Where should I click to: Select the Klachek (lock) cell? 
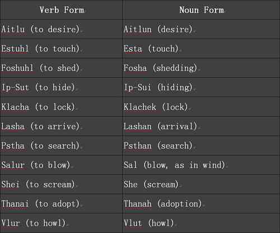click(x=201, y=107)
